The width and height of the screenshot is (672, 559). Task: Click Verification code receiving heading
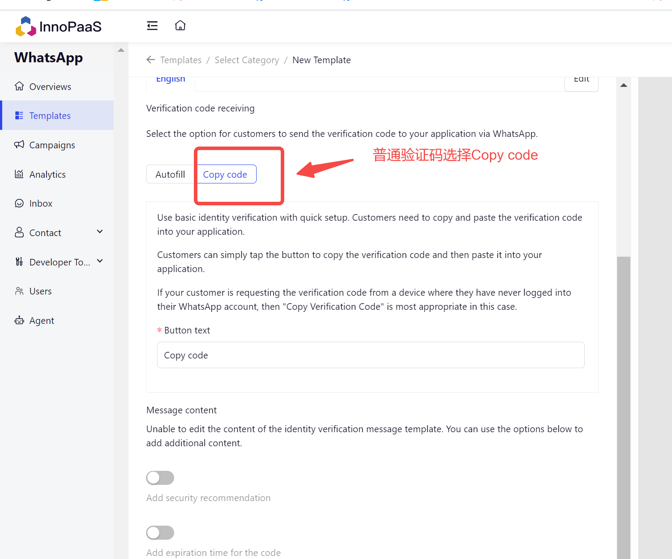(x=200, y=108)
